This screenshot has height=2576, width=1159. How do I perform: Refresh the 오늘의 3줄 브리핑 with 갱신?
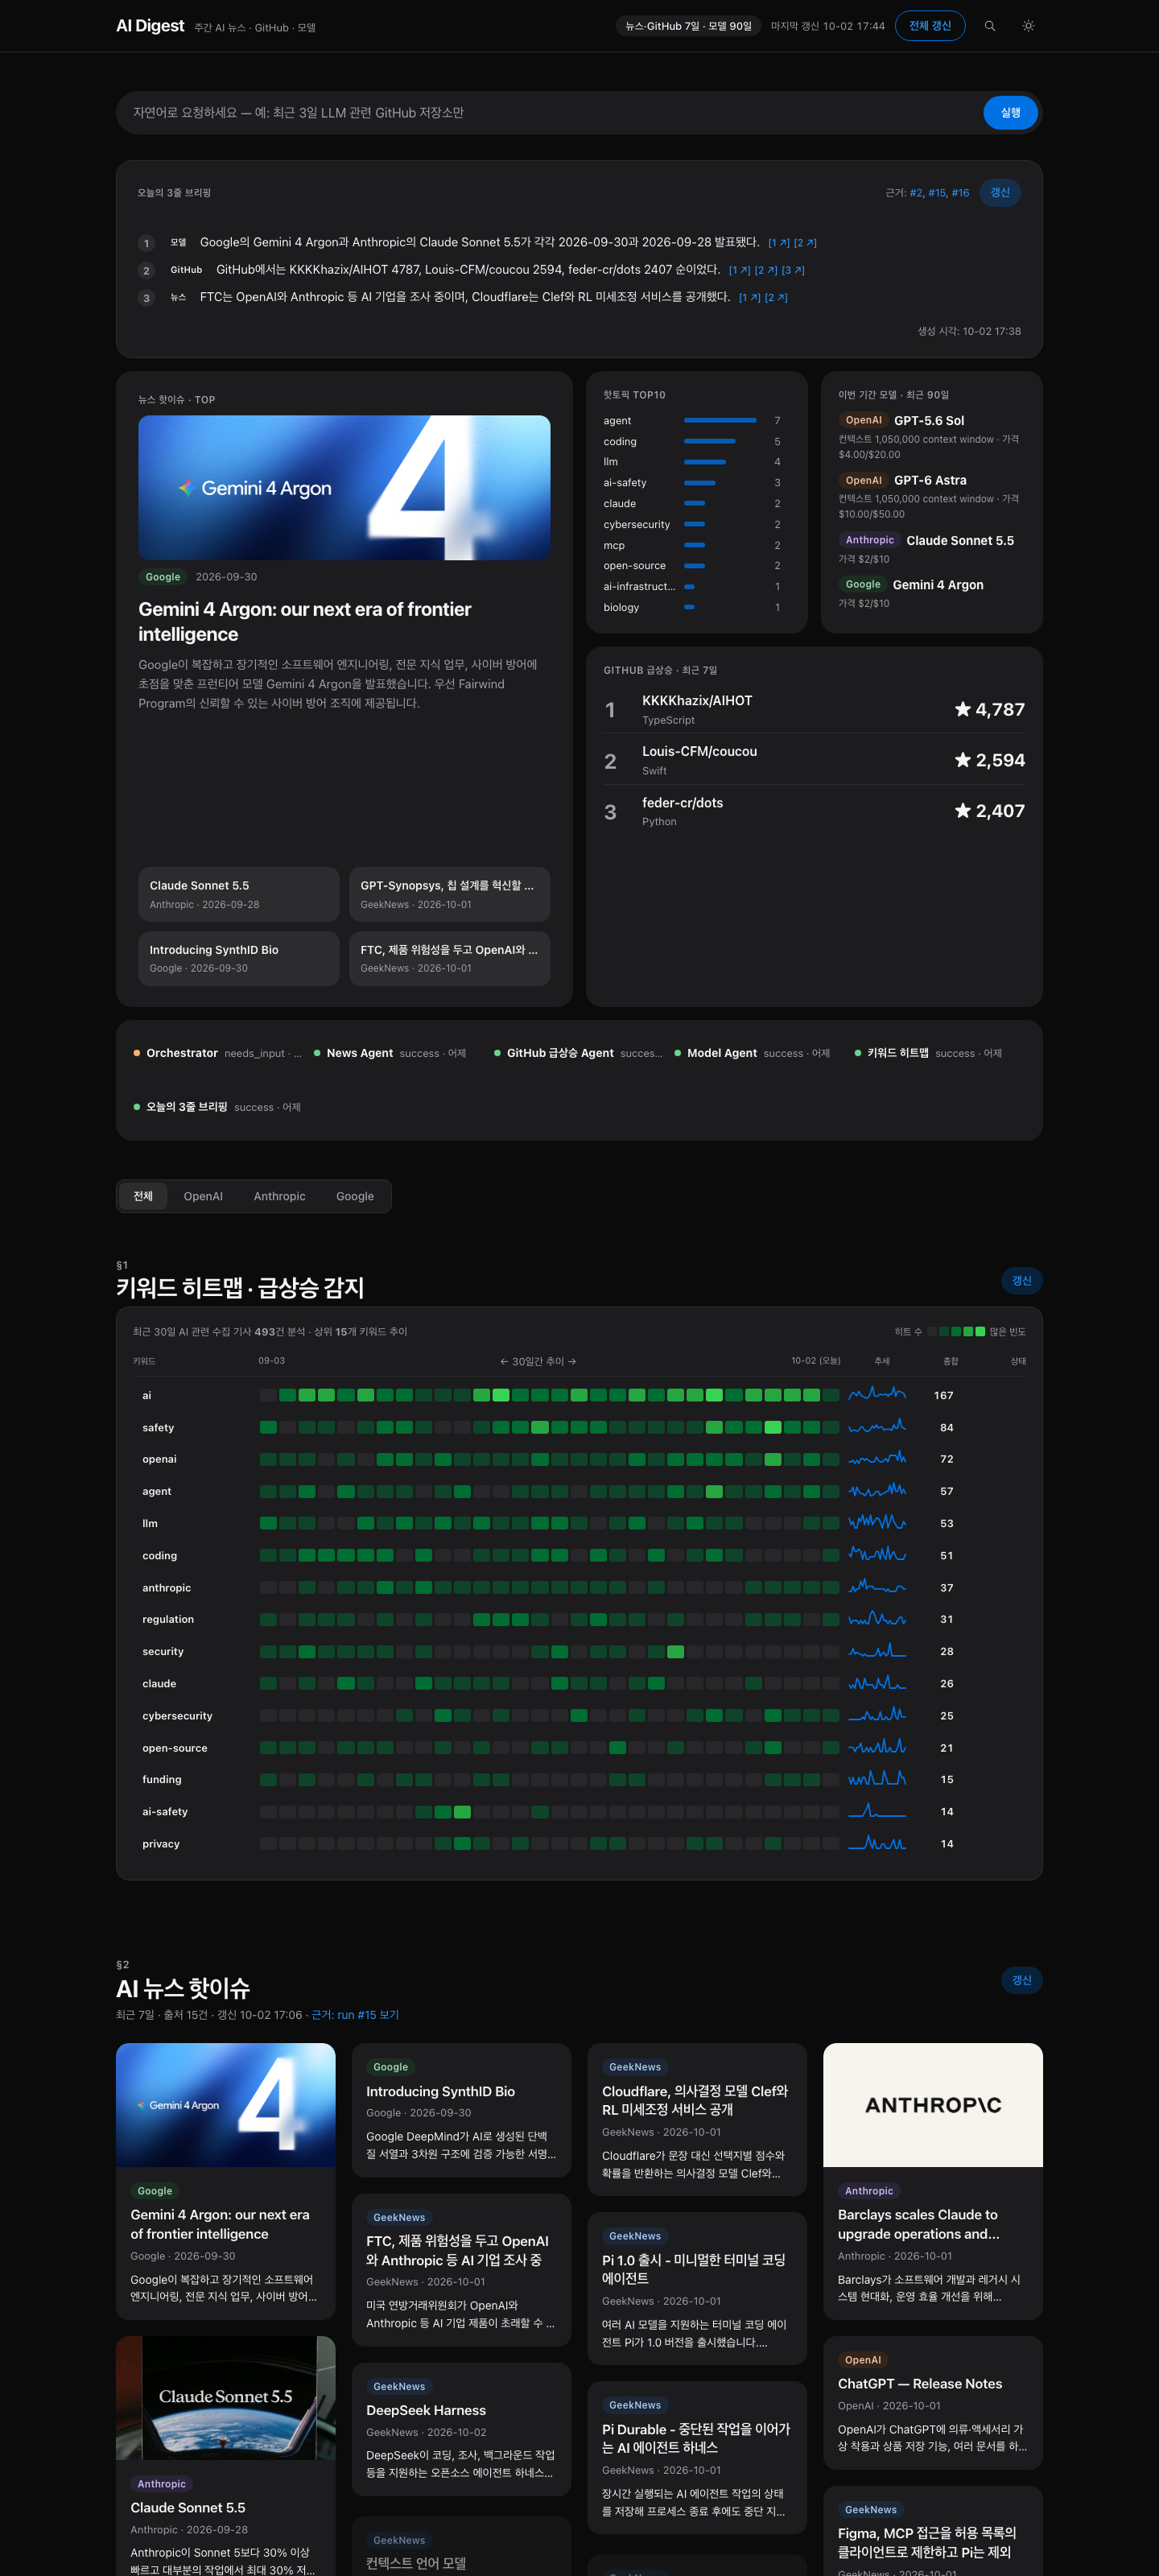(1000, 192)
